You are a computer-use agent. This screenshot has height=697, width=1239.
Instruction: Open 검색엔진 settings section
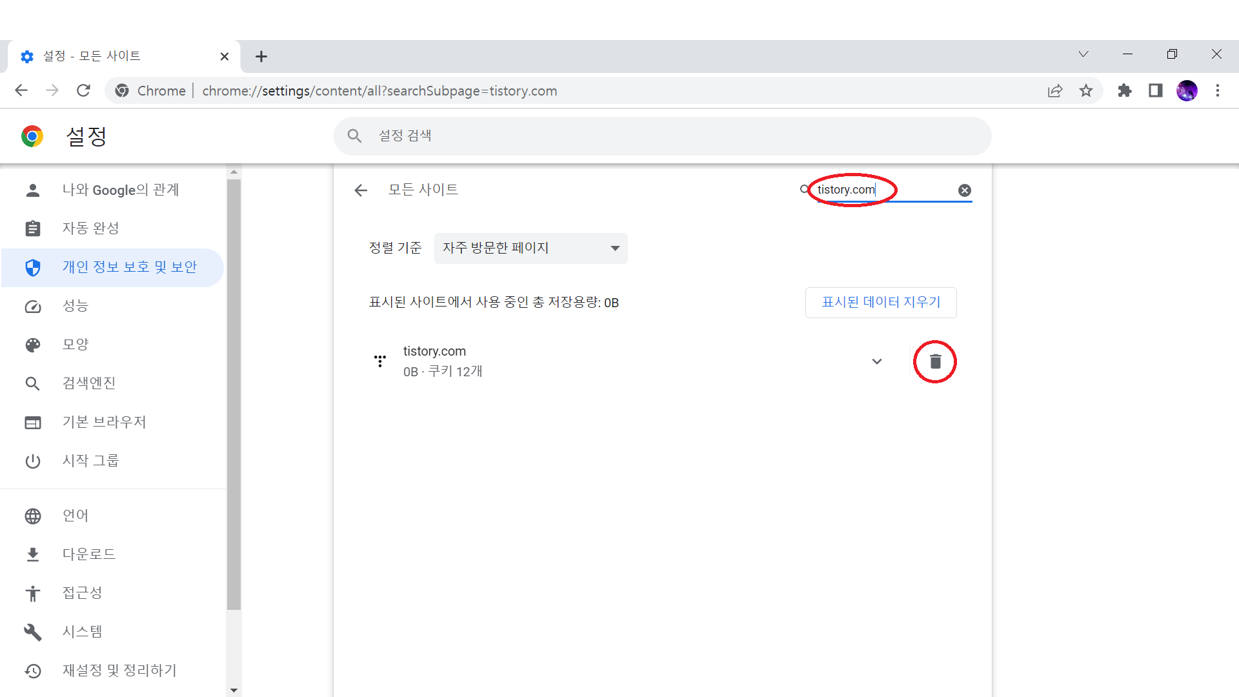tap(112, 383)
